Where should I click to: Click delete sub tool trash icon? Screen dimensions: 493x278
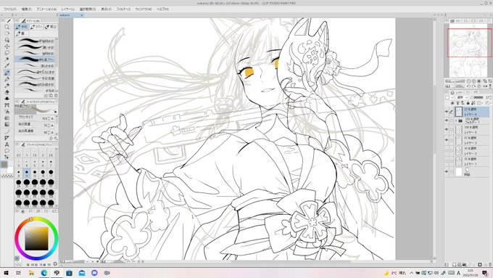click(x=56, y=95)
